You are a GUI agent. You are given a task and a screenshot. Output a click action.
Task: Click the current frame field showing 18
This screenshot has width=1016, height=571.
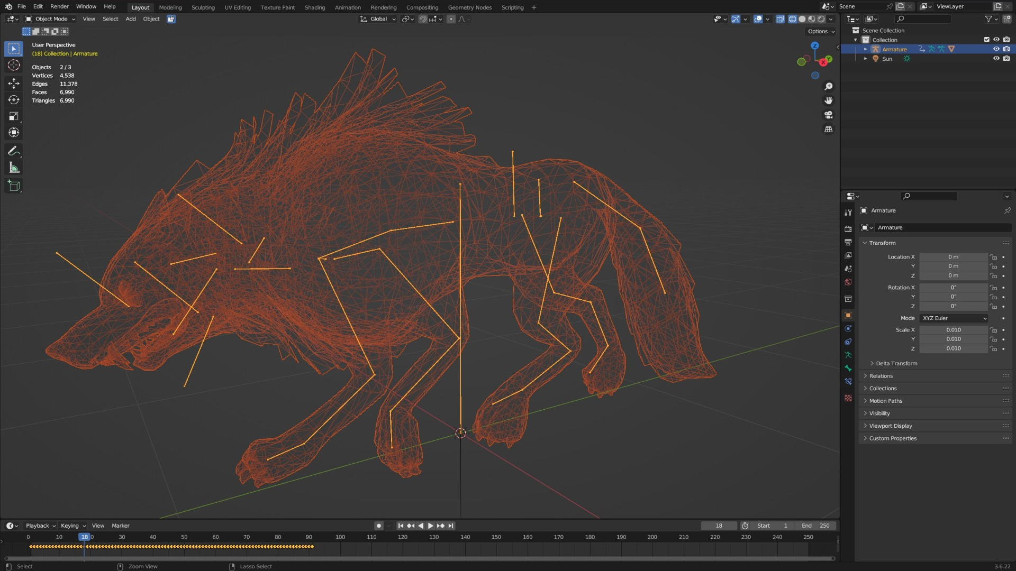719,526
